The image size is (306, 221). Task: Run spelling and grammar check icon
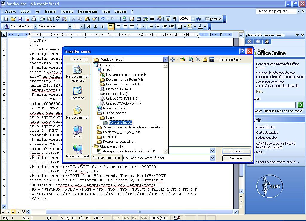click(x=58, y=19)
